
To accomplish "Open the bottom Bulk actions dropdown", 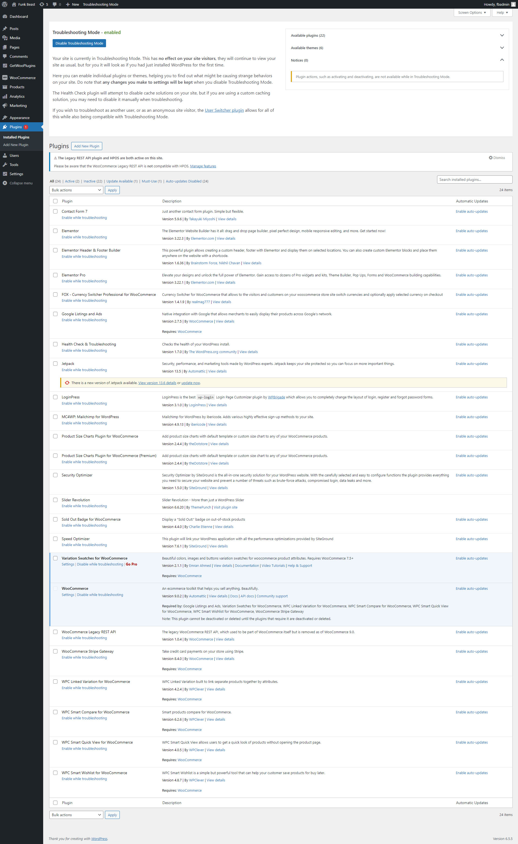I will pos(76,815).
